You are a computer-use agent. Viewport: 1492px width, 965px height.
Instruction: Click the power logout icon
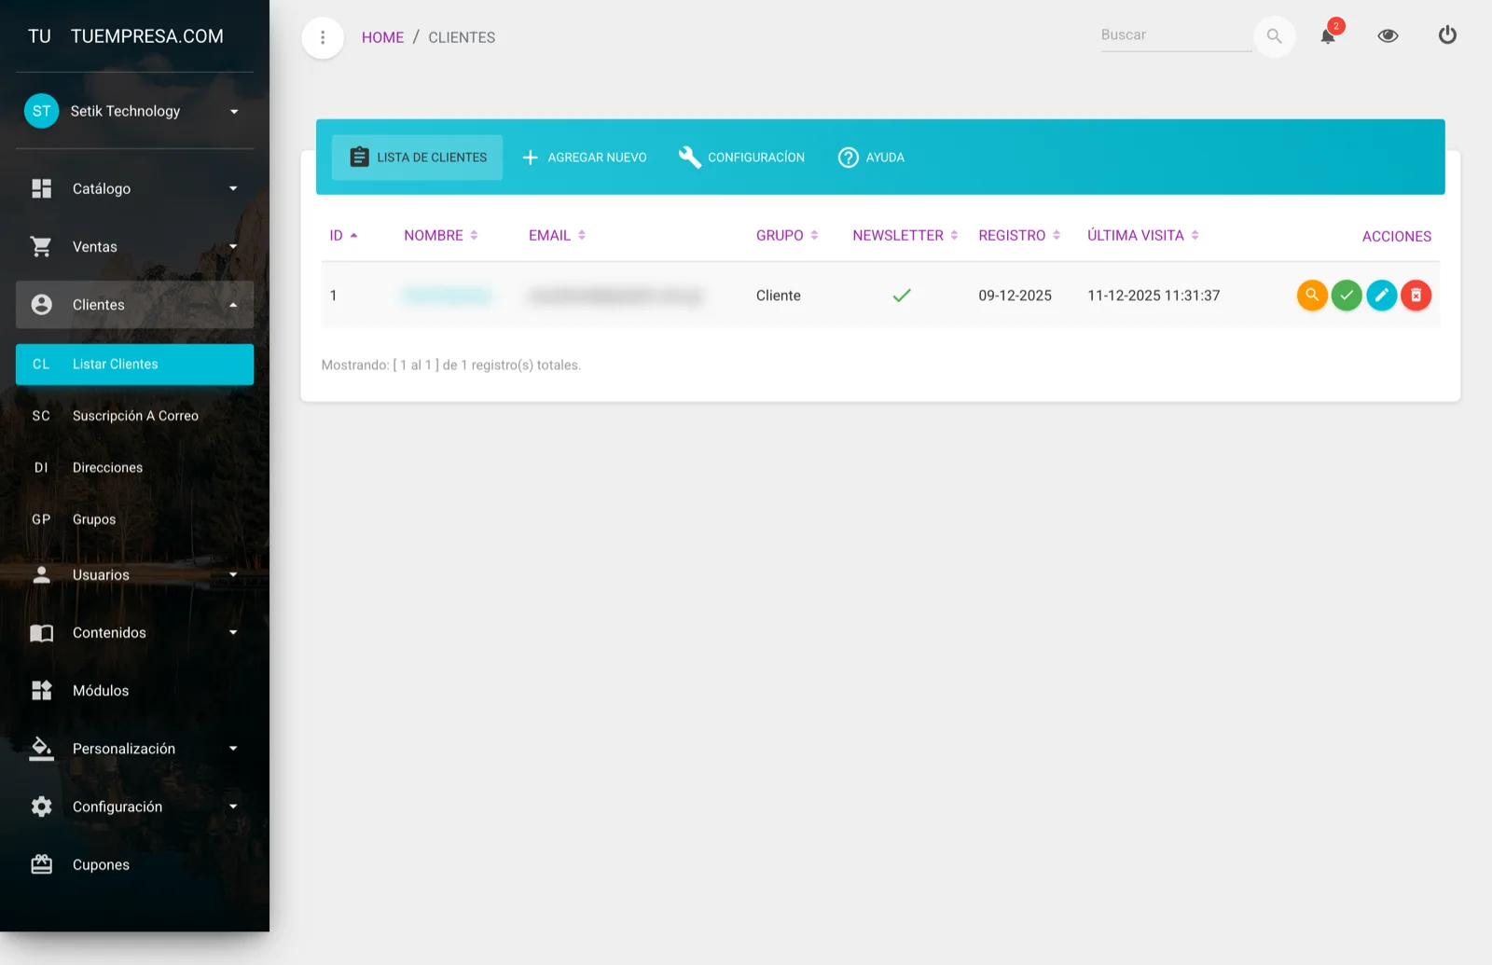click(1447, 34)
